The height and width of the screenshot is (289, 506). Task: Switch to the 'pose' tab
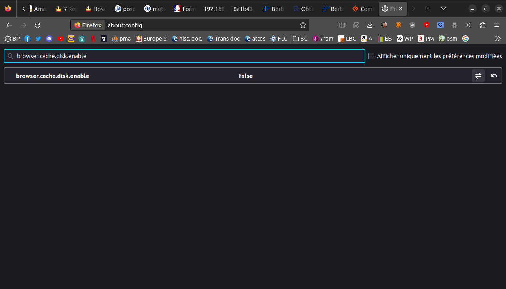[125, 9]
